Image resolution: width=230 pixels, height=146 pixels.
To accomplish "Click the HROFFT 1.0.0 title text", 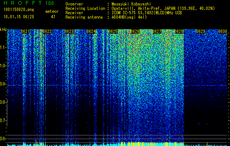I will click(29, 3).
